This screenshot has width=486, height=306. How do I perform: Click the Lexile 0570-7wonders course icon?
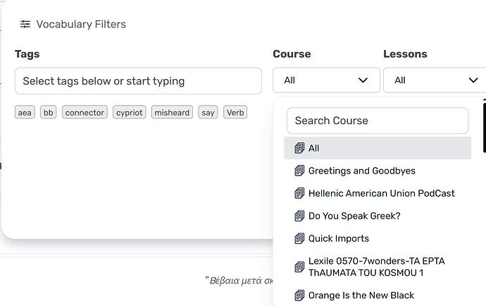[x=300, y=267]
